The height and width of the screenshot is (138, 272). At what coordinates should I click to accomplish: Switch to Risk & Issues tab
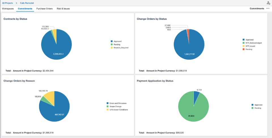click(63, 9)
